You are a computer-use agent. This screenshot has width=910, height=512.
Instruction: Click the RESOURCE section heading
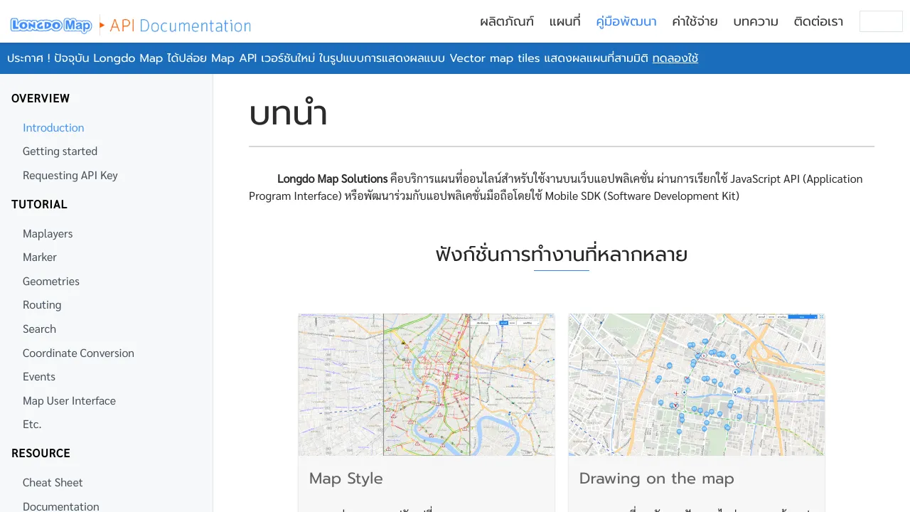(41, 453)
